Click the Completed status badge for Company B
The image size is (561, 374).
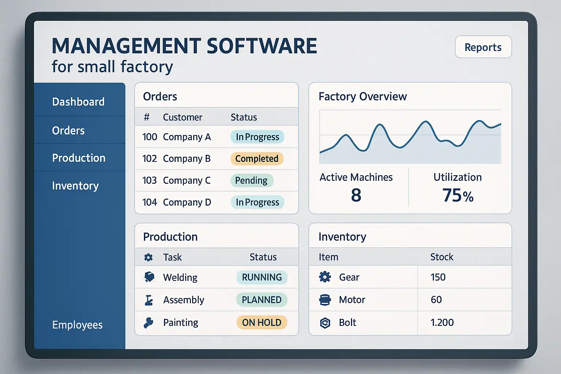[x=257, y=159]
